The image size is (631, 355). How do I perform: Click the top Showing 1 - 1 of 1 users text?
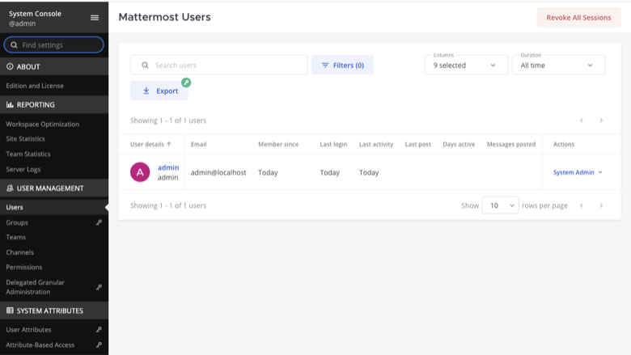[168, 120]
